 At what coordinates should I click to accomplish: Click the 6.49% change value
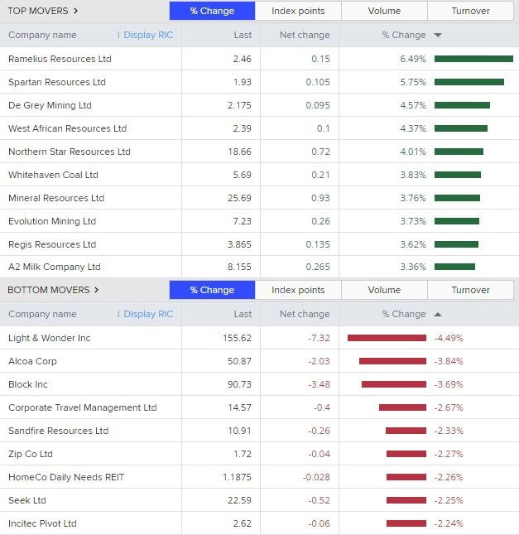click(413, 59)
